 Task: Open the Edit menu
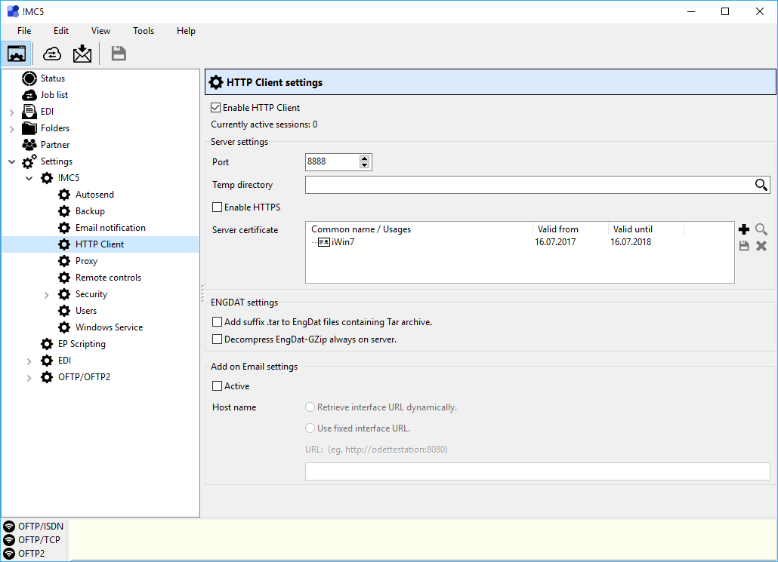coord(61,31)
